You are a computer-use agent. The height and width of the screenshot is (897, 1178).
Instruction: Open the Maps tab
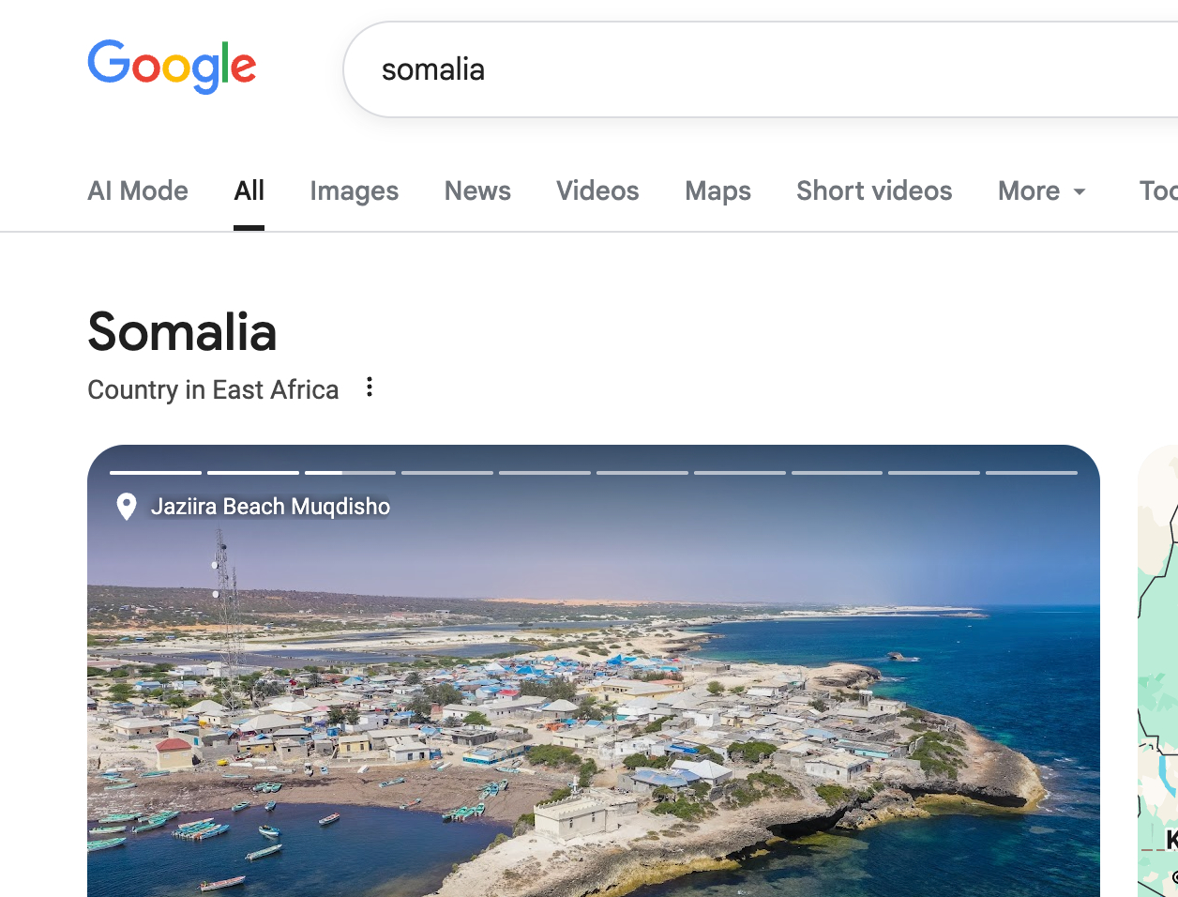click(x=717, y=191)
